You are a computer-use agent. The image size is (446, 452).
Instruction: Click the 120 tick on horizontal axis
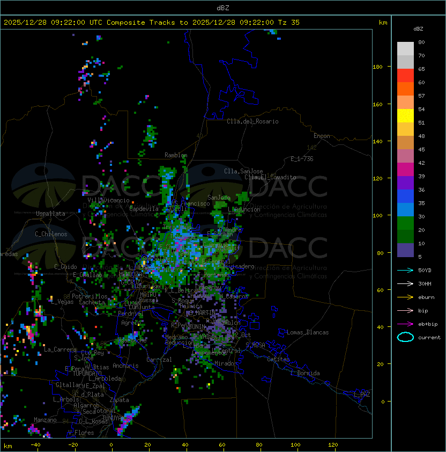tap(333, 445)
